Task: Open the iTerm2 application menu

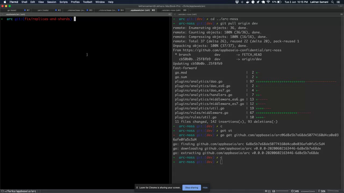Action: [14, 2]
